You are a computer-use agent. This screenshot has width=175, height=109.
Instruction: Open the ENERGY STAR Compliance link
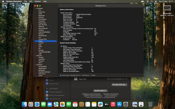click(93, 96)
